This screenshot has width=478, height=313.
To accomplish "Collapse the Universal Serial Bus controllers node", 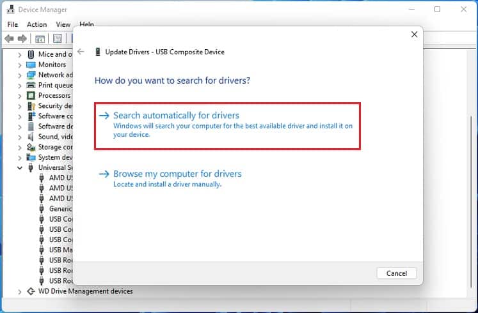I will pos(20,168).
